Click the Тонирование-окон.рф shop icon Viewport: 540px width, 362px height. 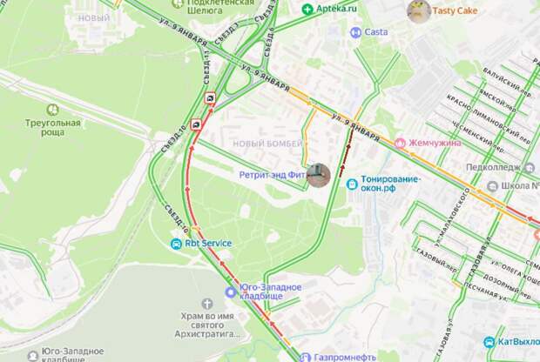(x=352, y=184)
